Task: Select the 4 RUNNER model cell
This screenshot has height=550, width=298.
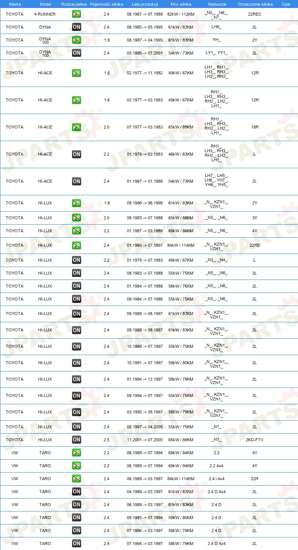Action: tap(45, 14)
